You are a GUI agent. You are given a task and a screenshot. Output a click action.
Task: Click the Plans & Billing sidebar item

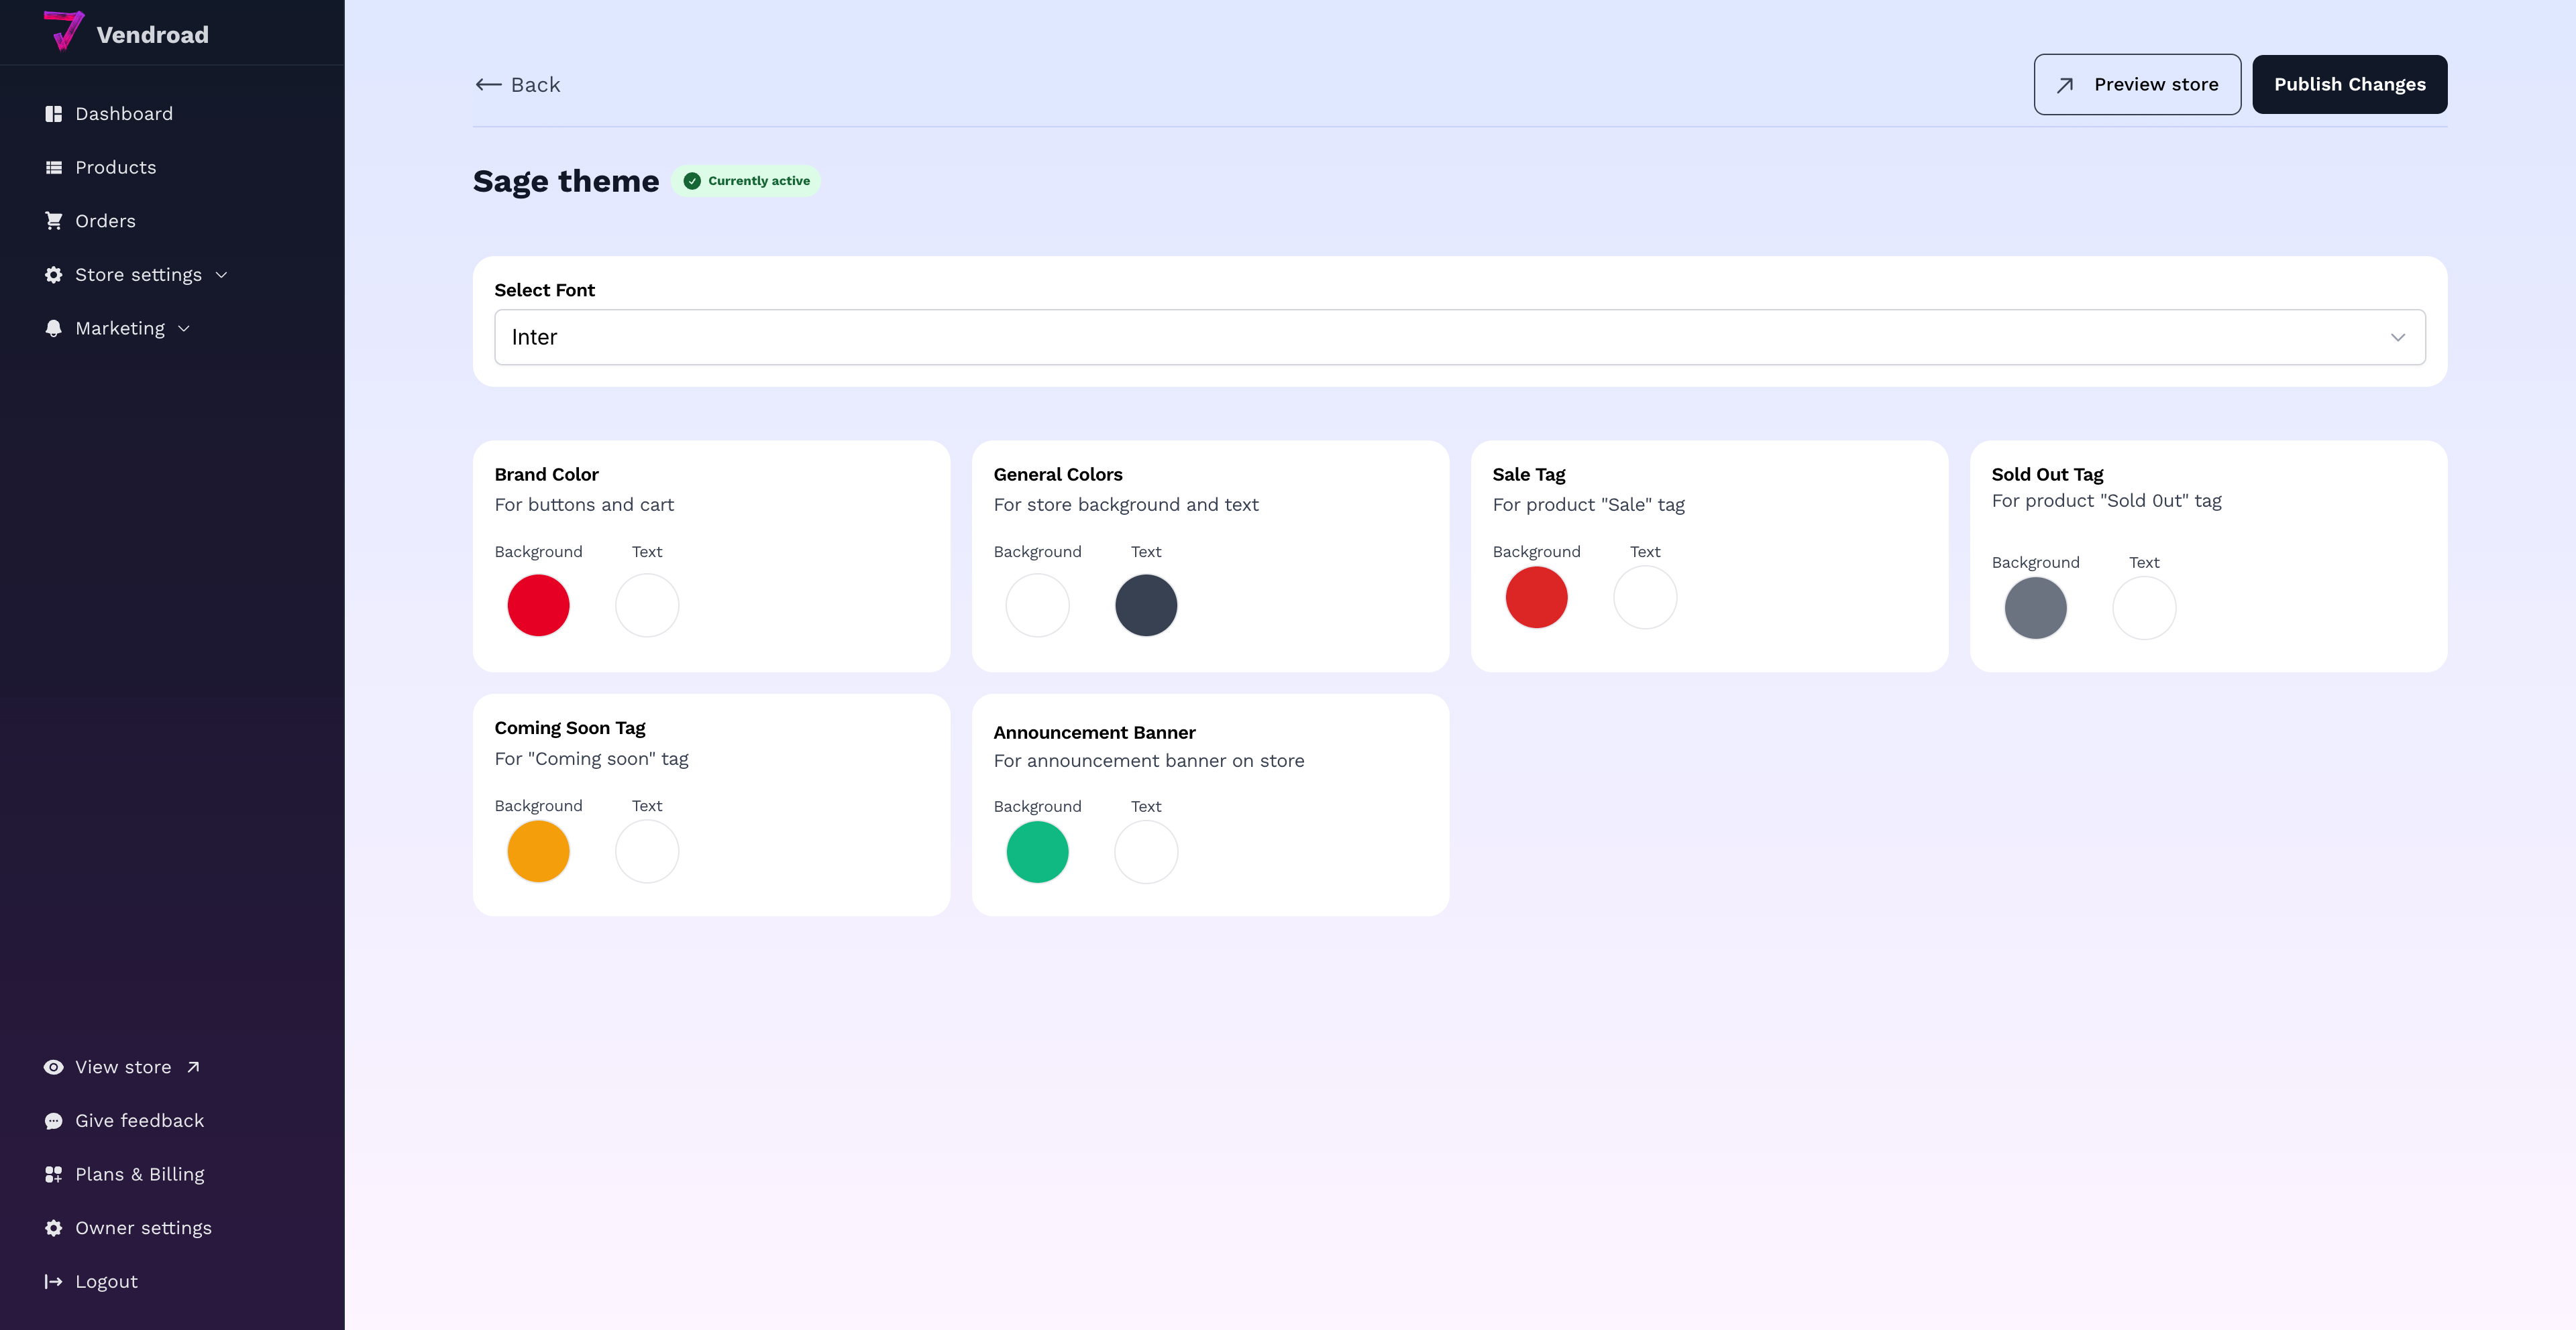click(x=140, y=1174)
